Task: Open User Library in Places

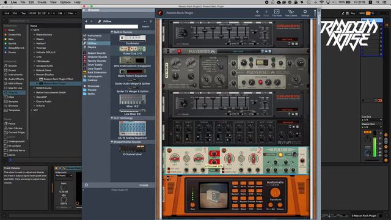Action: (x=15, y=128)
